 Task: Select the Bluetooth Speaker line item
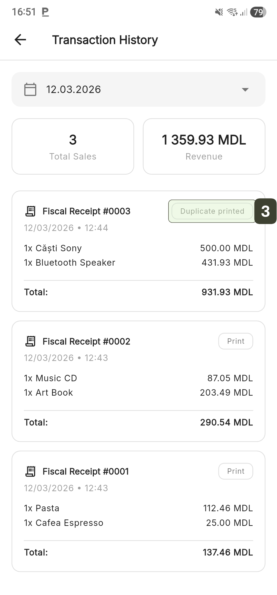tap(70, 263)
